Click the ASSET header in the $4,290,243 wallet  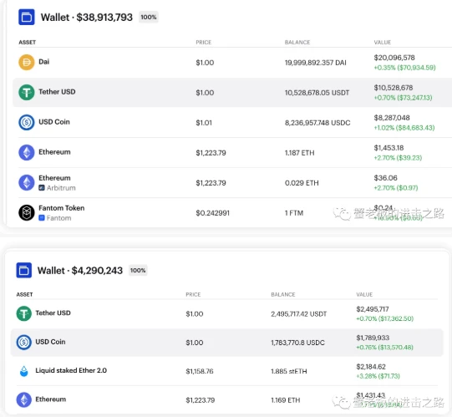tap(24, 294)
